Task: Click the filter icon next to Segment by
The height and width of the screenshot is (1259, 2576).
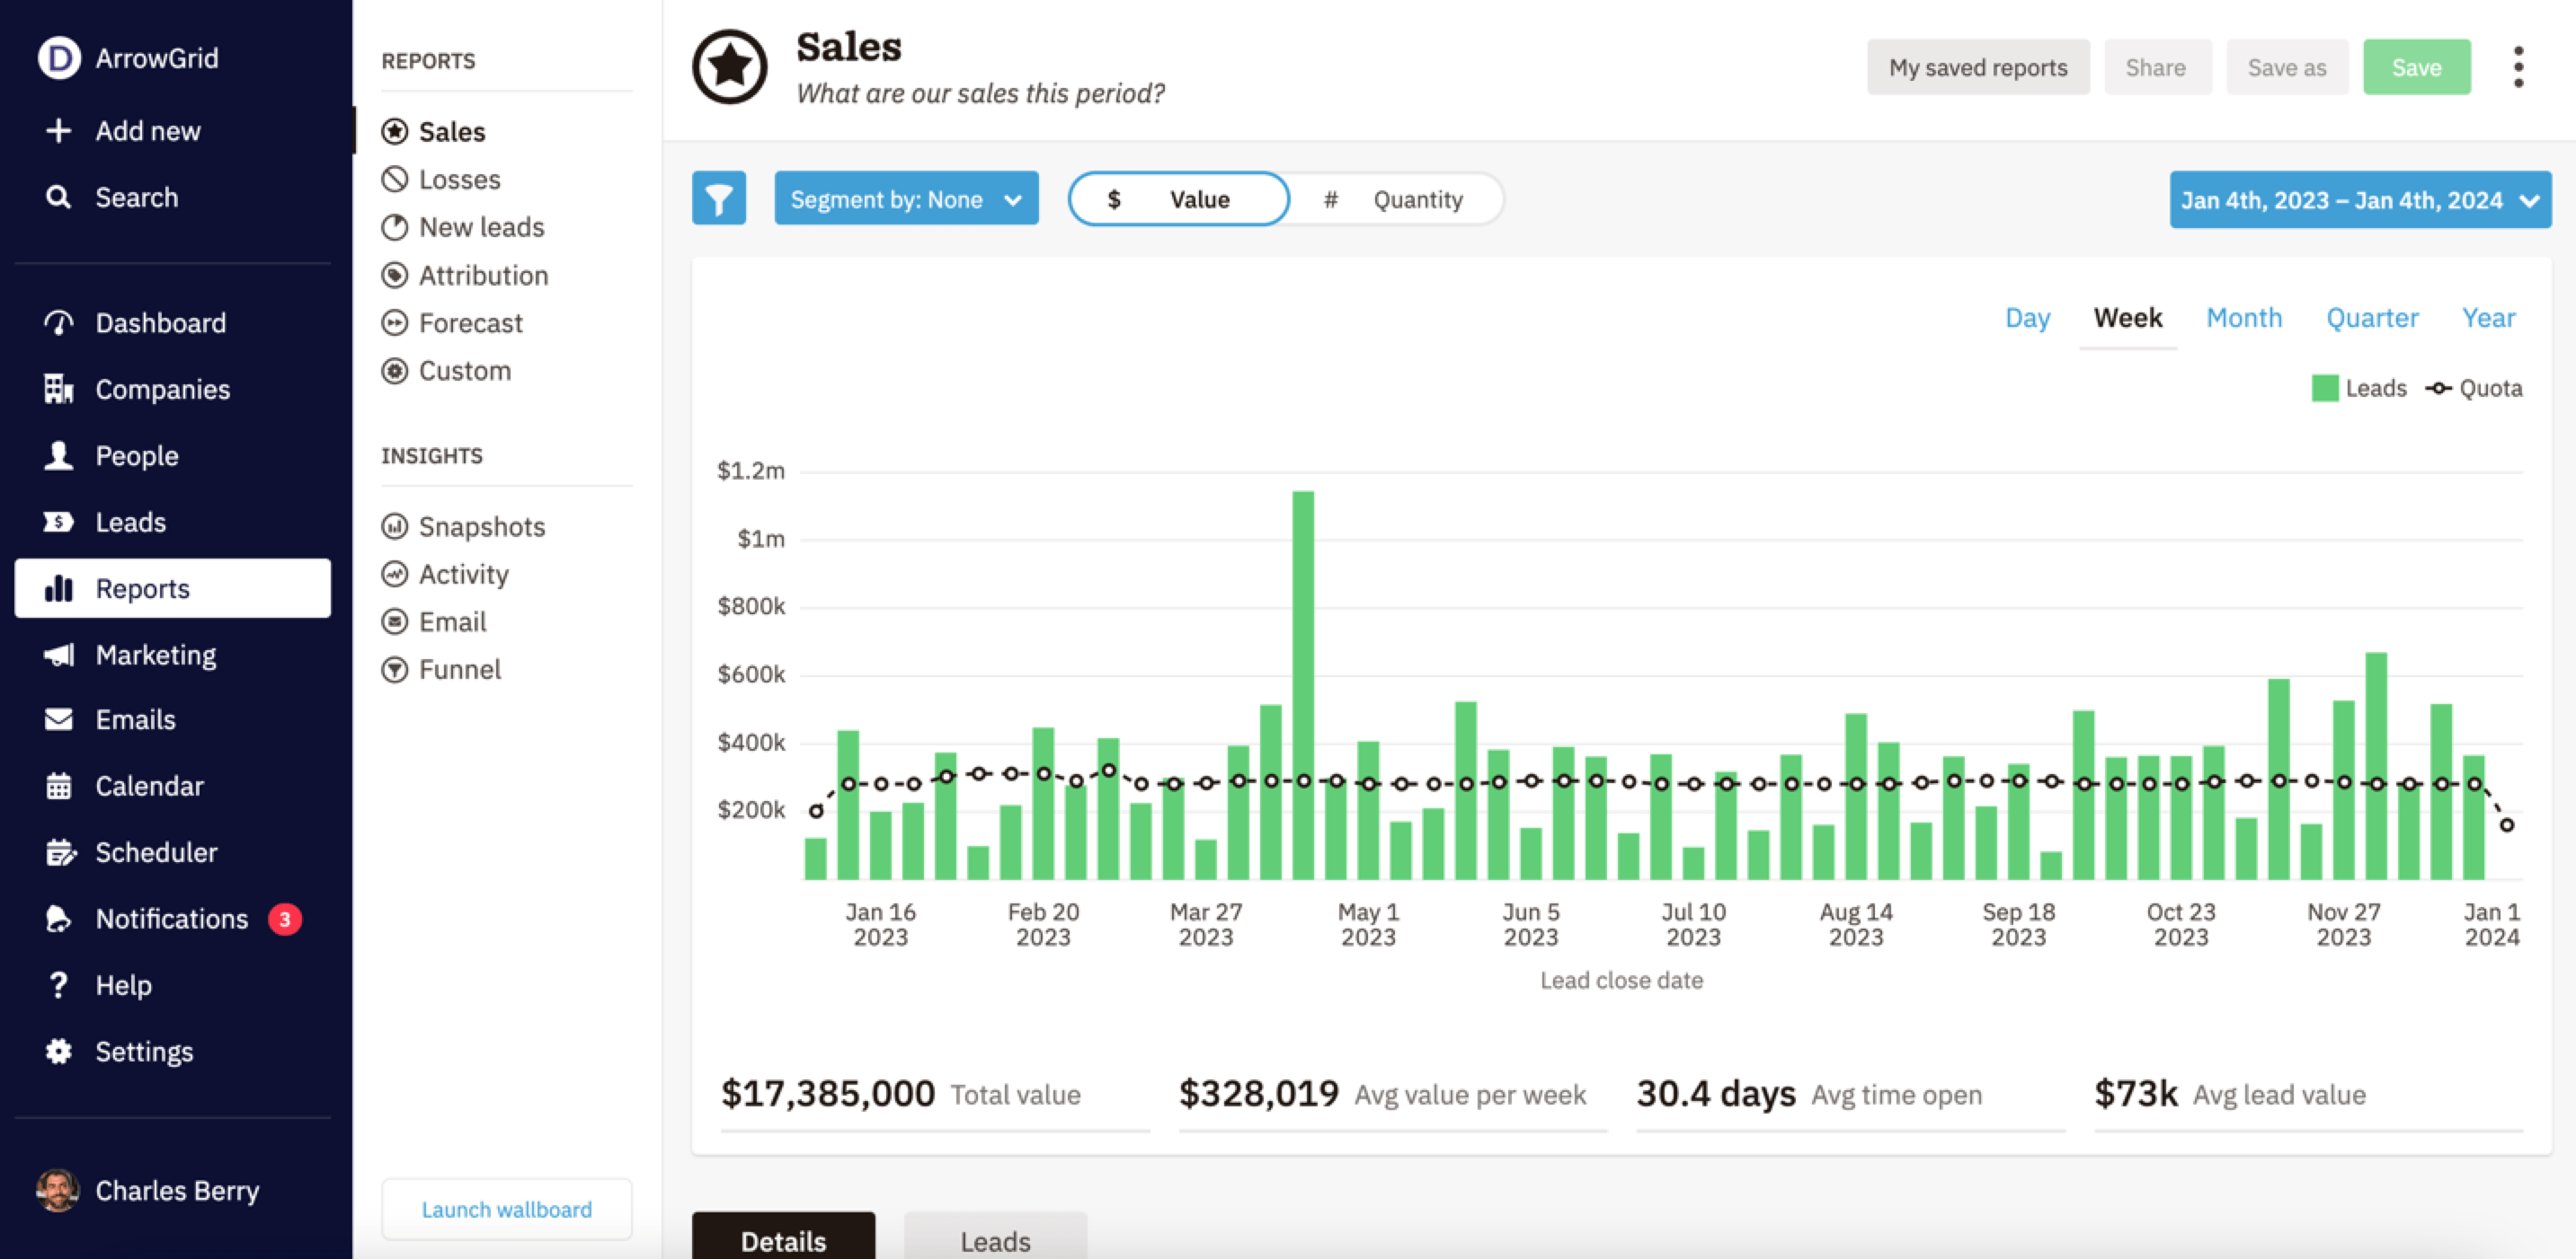Action: click(x=718, y=197)
